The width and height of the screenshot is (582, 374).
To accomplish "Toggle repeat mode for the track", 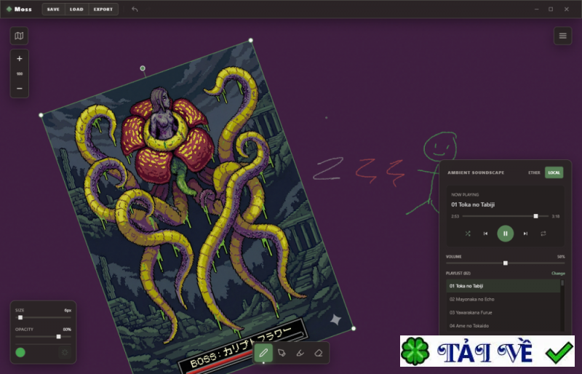I will (x=543, y=234).
